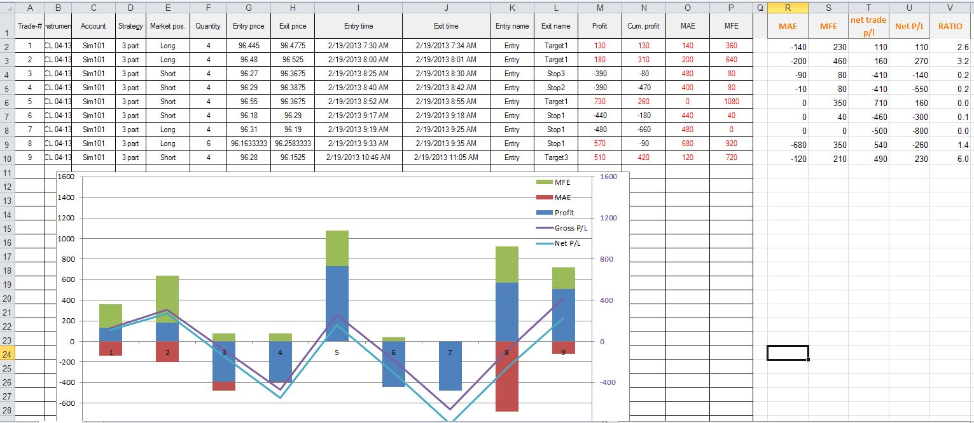Click the 'Quantity' header cell

pyautogui.click(x=208, y=27)
